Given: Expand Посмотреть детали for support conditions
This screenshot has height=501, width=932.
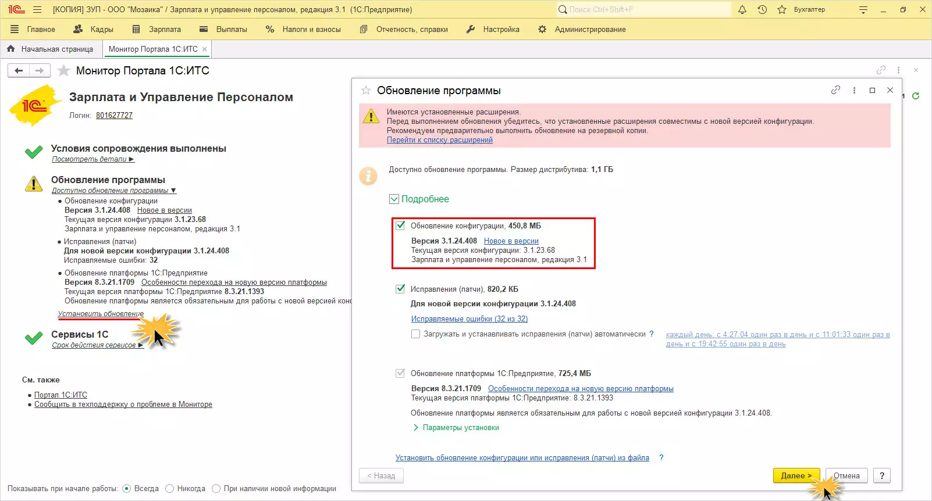Looking at the screenshot, I should (x=93, y=159).
